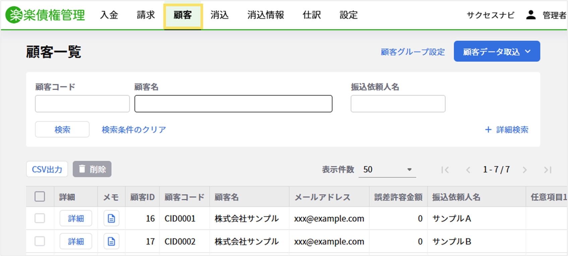Check the row checkbox for CID0001
The image size is (568, 256).
click(x=40, y=219)
